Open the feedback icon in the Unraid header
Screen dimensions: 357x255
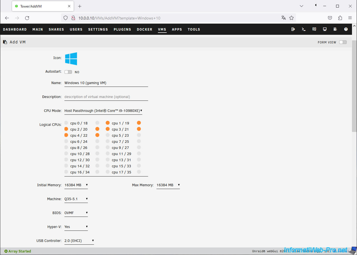pos(314,29)
